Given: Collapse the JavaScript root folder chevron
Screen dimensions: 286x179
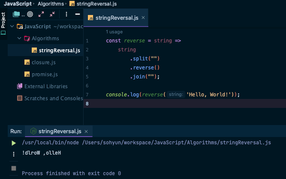Looking at the screenshot, I should click(12, 27).
